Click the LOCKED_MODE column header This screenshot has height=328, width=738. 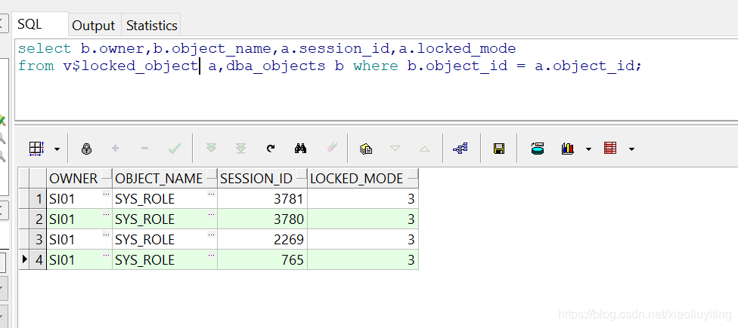(x=363, y=178)
